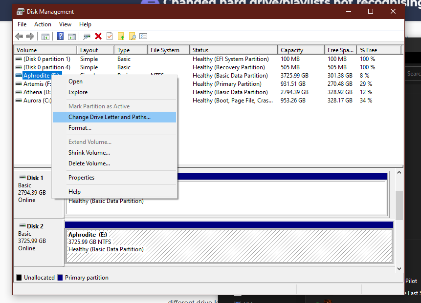Click the 3725.99 GB capacity cell

(x=294, y=76)
